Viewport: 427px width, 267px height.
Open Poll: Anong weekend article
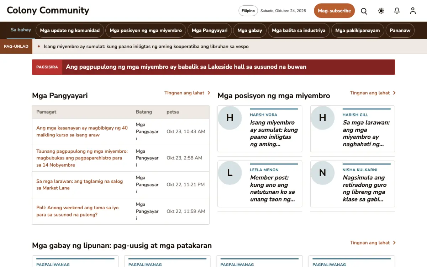pos(78,211)
